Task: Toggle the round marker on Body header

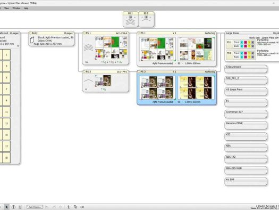Action: tap(30, 33)
